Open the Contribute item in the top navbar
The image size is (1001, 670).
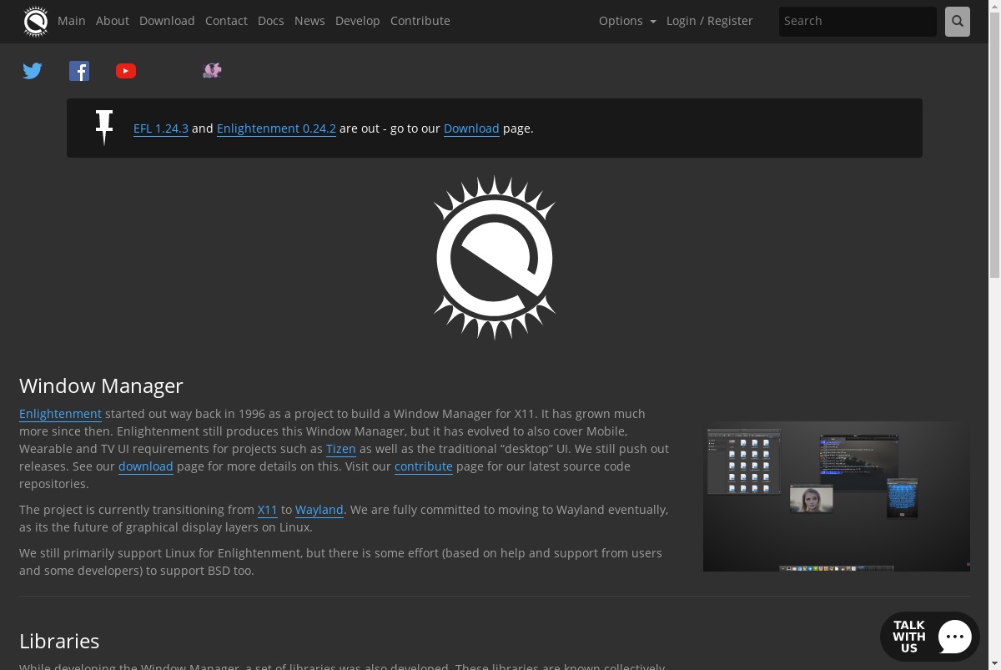tap(420, 21)
